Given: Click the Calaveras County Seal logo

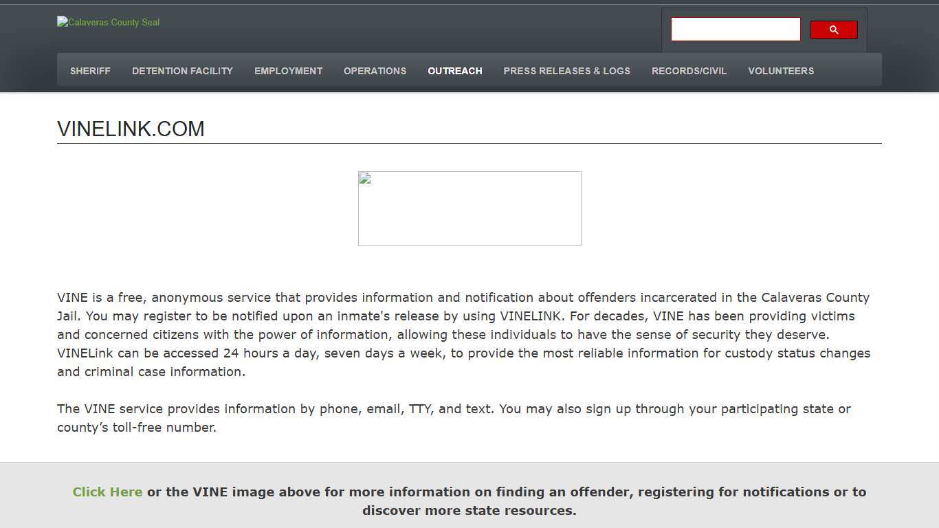Looking at the screenshot, I should click(109, 22).
